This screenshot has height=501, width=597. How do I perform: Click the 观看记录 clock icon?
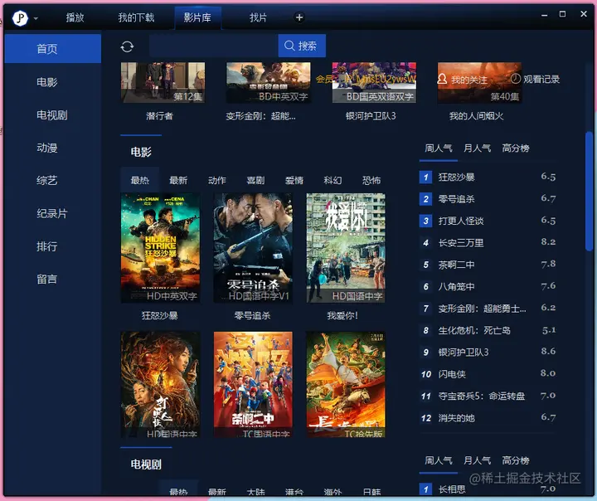[x=515, y=79]
